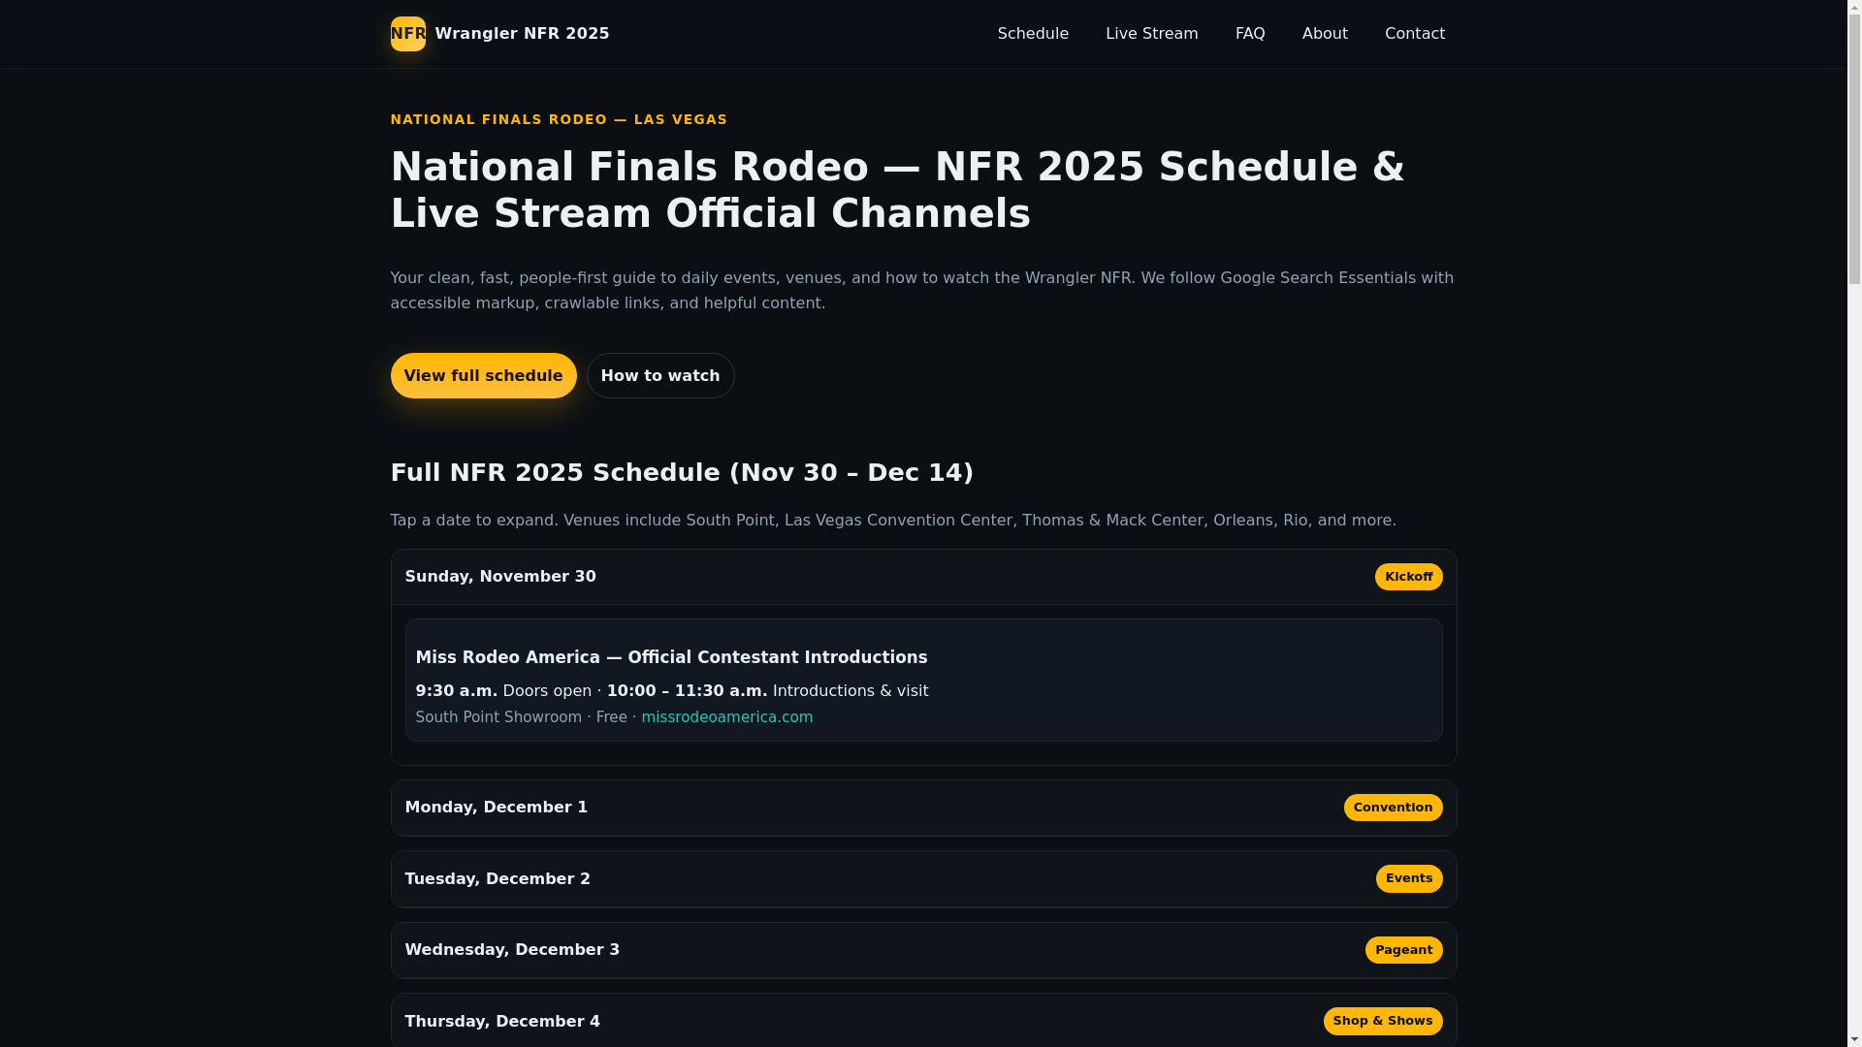Viewport: 1862px width, 1047px height.
Task: Click the How to watch button
Action: pos(660,375)
